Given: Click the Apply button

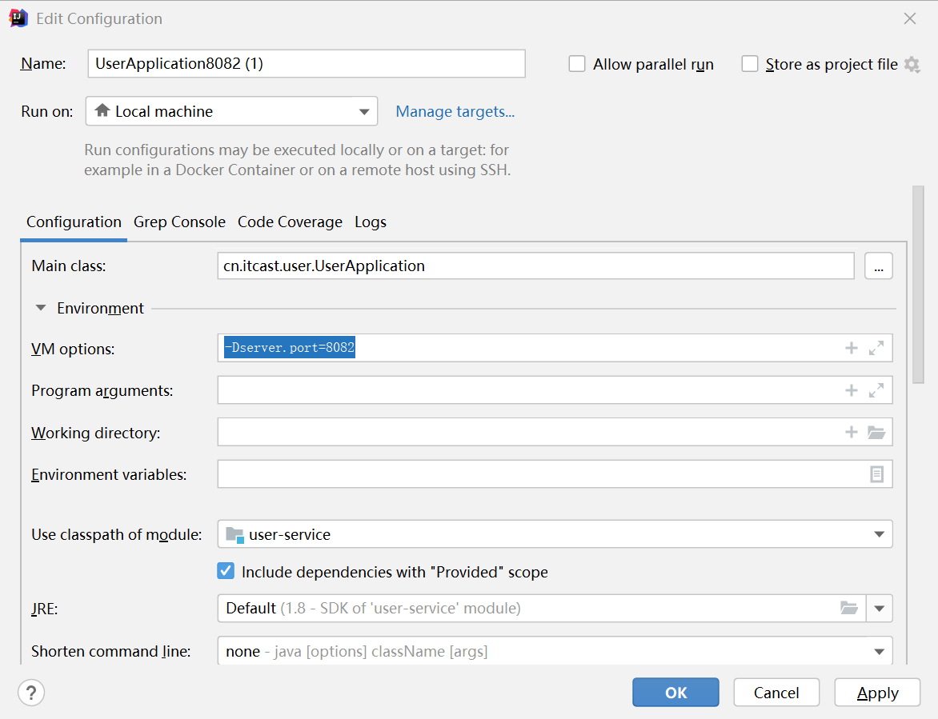Looking at the screenshot, I should click(x=877, y=693).
